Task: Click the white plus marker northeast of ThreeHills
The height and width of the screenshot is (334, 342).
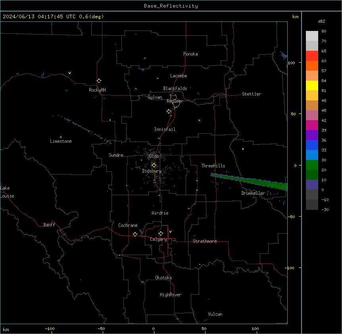Action: pyautogui.click(x=243, y=149)
